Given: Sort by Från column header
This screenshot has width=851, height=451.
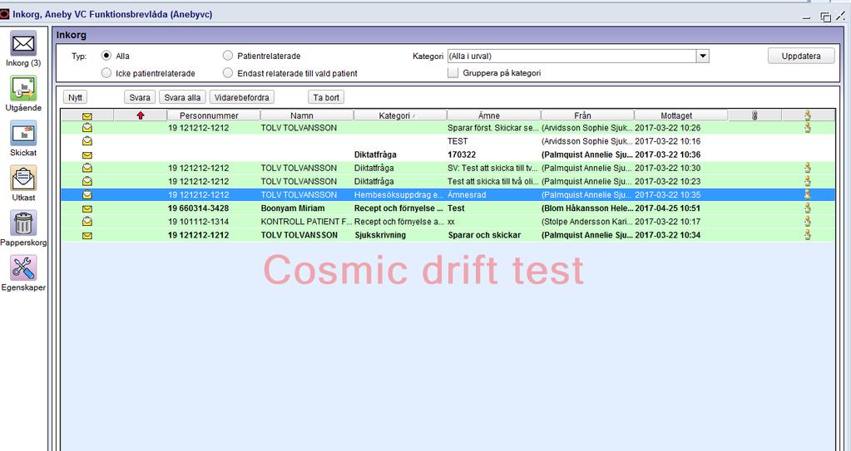Looking at the screenshot, I should 588,115.
